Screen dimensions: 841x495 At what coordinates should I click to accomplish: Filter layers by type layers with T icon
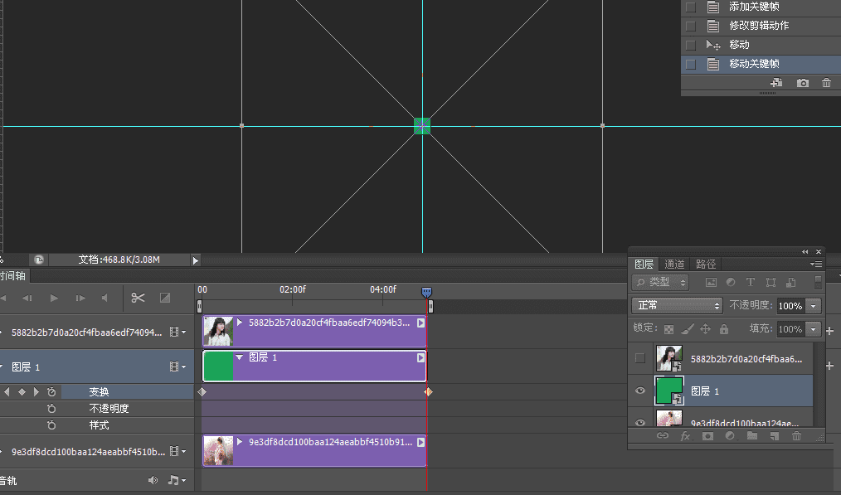tap(751, 283)
